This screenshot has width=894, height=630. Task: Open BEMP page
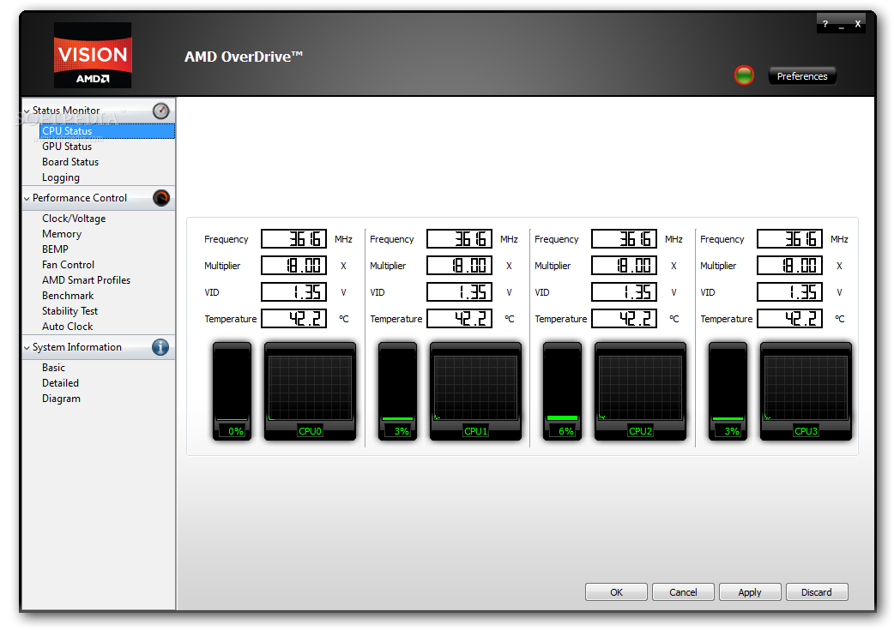55,249
